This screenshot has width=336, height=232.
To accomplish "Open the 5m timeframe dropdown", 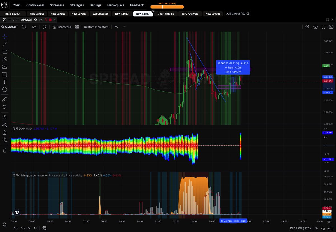I will click(x=34, y=27).
